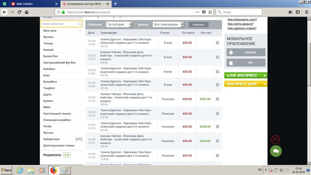311x175 pixels.
Task: Expand the 14:23 transaction with 3658.00 payout
Action: point(217,126)
